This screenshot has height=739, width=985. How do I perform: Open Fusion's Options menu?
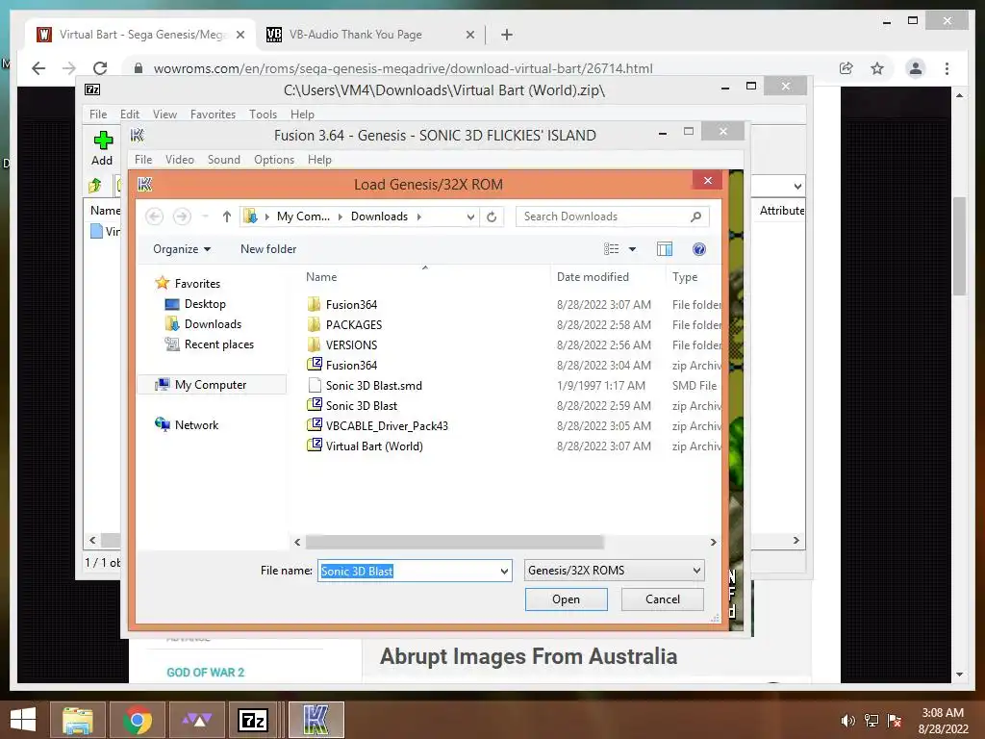click(x=274, y=161)
